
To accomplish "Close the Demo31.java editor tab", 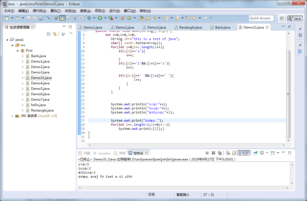I will [267, 27].
